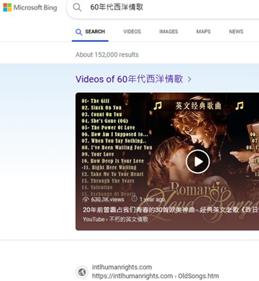Click the magnifier icon in search box
The image size is (259, 281).
tap(77, 7)
